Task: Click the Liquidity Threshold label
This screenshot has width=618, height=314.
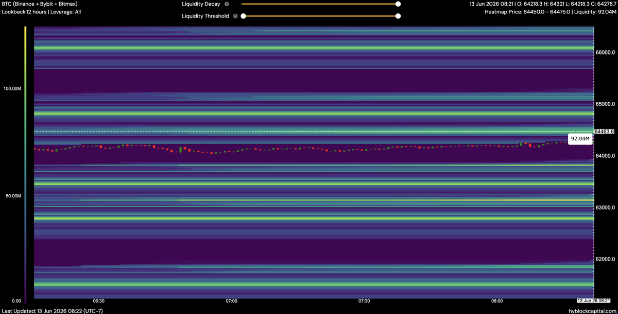Action: (205, 16)
